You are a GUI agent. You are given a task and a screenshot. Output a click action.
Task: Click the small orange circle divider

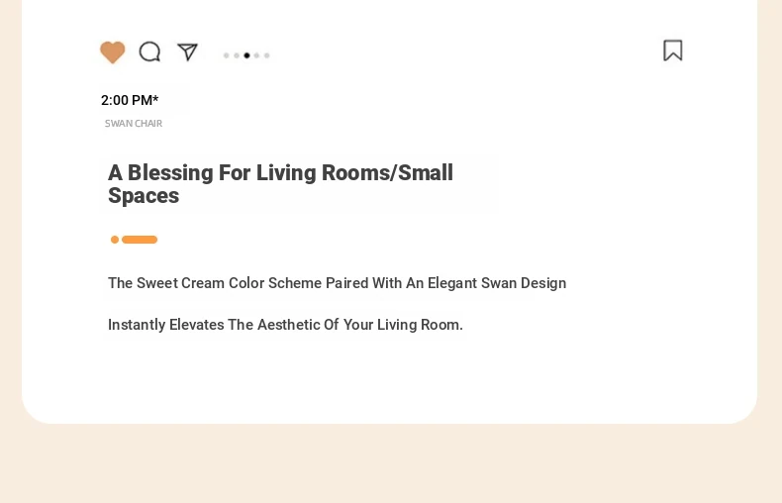click(x=115, y=240)
